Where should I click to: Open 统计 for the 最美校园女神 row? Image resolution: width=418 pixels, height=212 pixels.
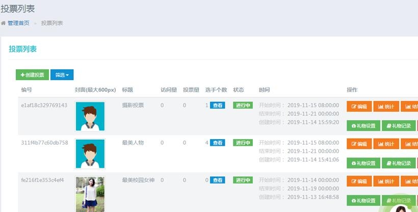tap(386, 181)
